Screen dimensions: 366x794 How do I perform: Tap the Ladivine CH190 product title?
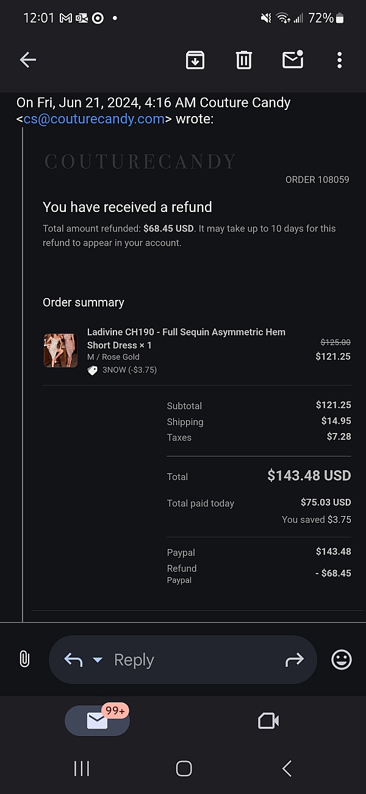click(186, 338)
